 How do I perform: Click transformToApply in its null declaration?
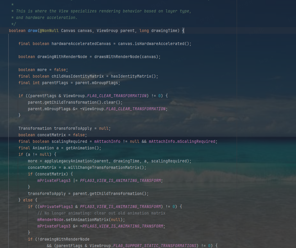click(73, 128)
